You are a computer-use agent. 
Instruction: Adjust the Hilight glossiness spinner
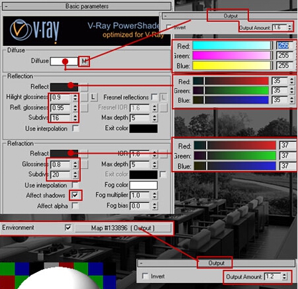click(x=75, y=97)
